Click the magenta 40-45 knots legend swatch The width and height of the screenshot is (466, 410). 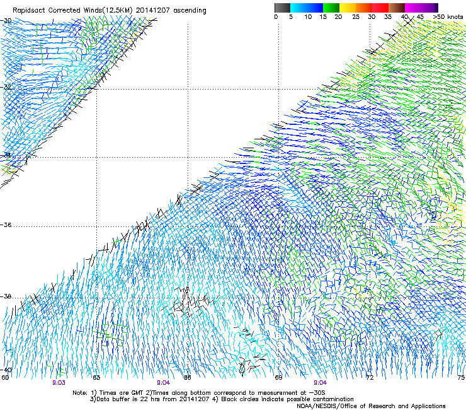coord(413,8)
